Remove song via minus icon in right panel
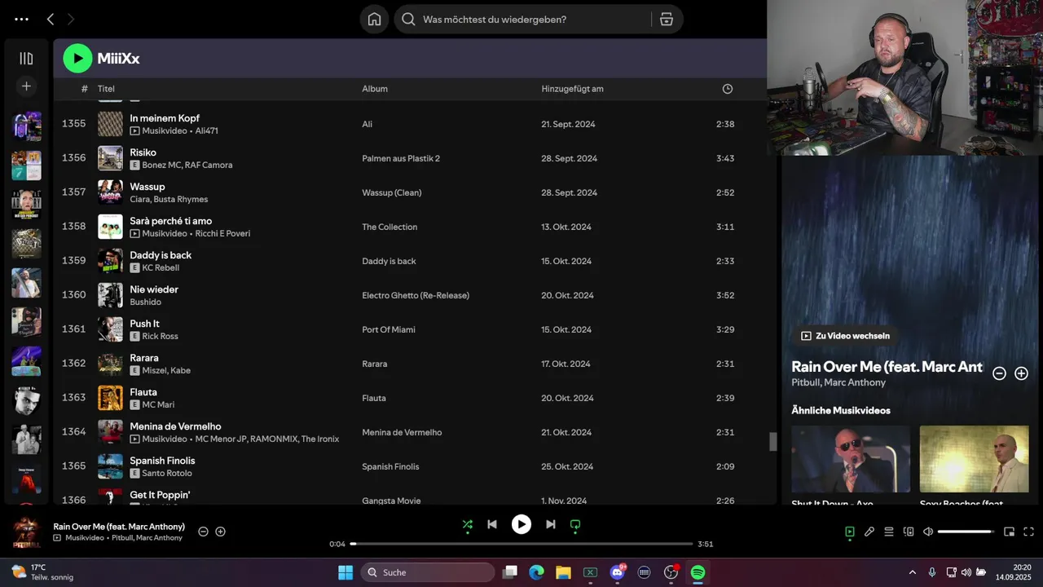1043x587 pixels. (999, 373)
